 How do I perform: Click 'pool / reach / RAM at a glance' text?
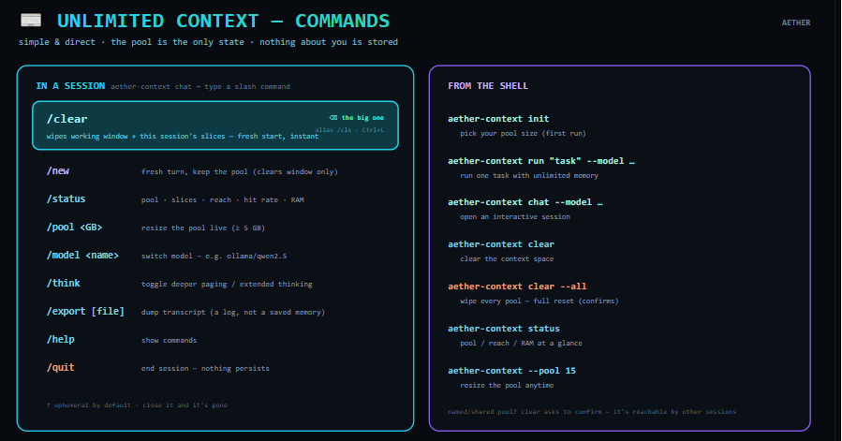pos(521,344)
